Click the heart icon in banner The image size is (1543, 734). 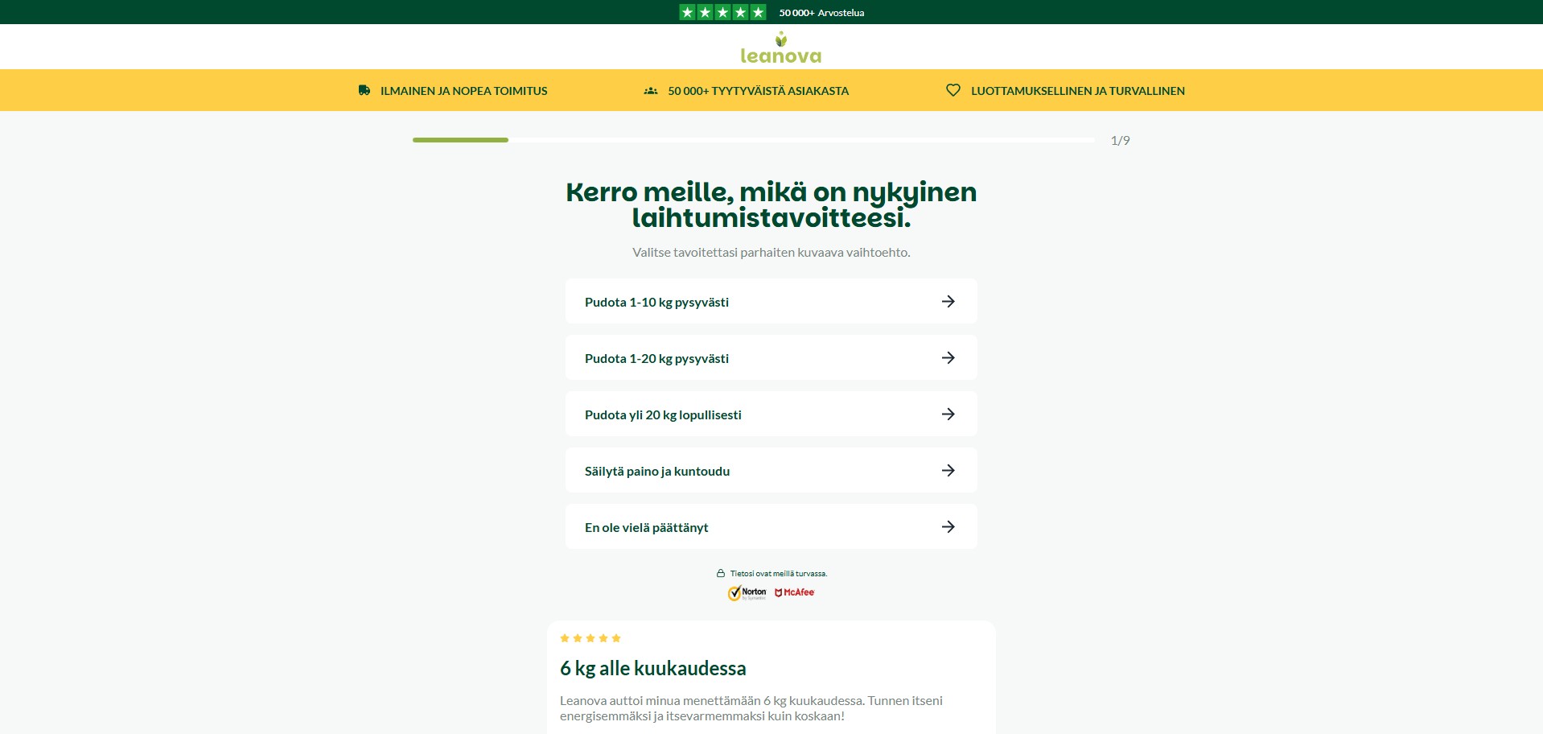point(953,91)
